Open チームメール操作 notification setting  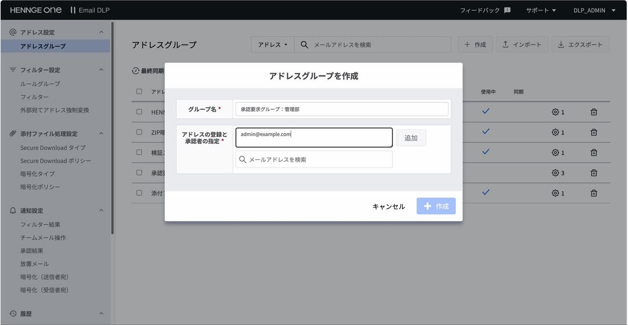pos(43,238)
